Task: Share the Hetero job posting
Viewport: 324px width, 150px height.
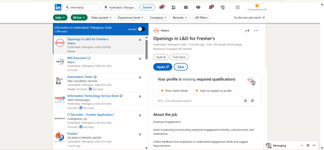Action: click(247, 31)
